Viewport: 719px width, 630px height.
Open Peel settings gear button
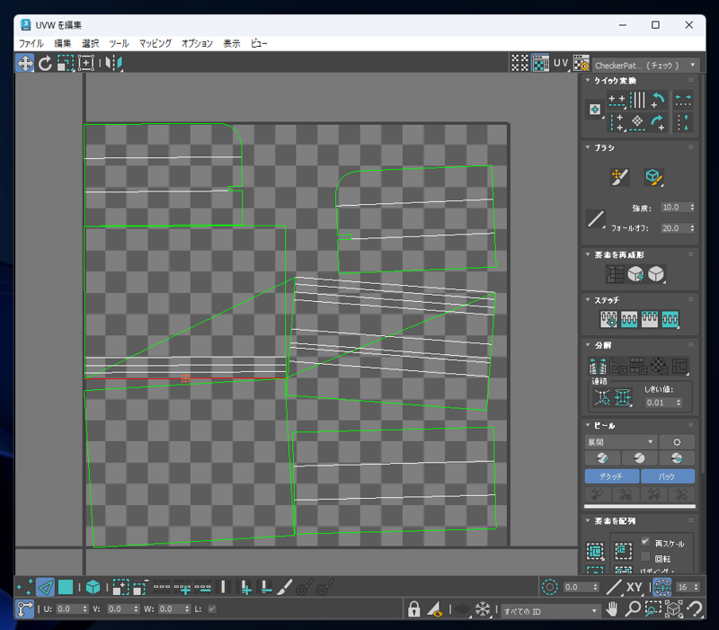tap(677, 442)
